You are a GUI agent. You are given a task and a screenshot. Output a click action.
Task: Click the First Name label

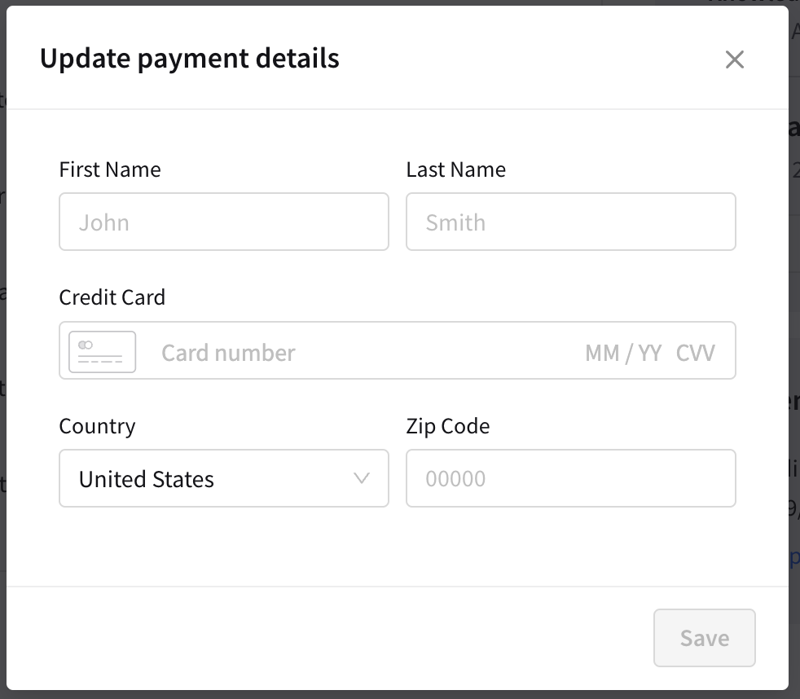(110, 169)
